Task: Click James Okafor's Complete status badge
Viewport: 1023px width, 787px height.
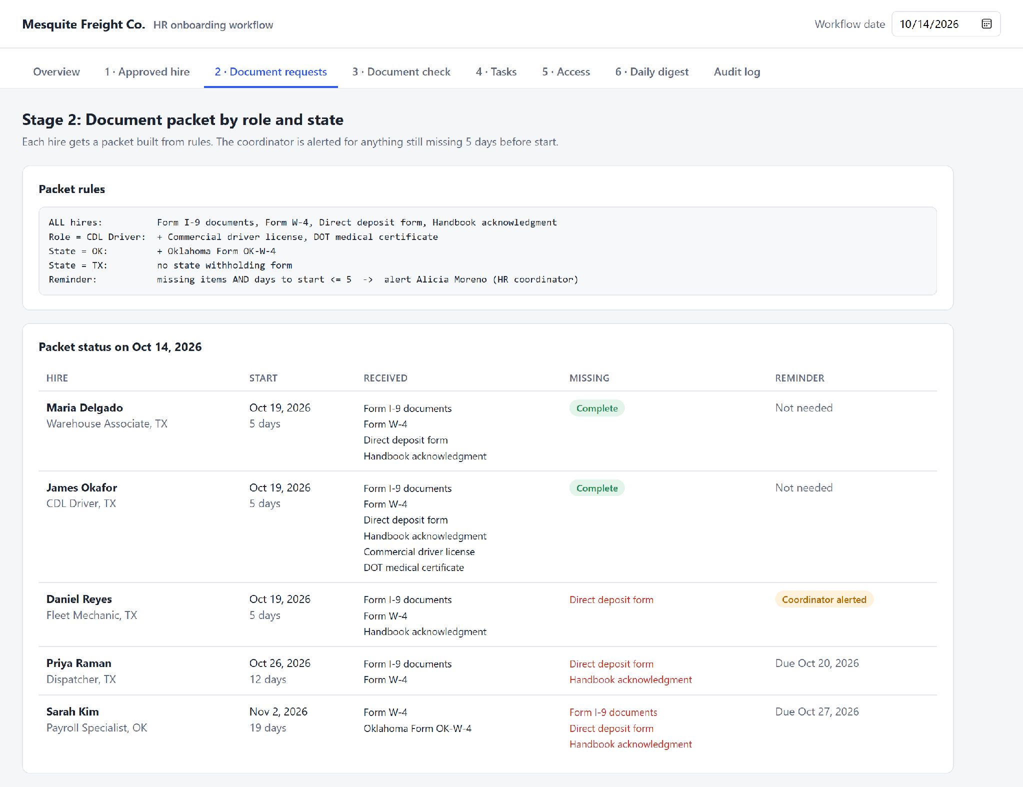Action: point(596,488)
